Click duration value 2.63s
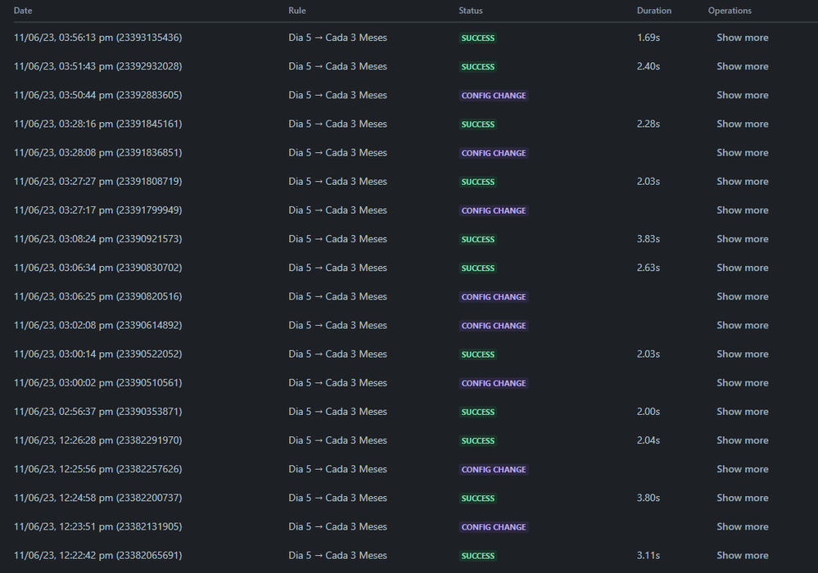Image resolution: width=818 pixels, height=573 pixels. pyautogui.click(x=648, y=268)
